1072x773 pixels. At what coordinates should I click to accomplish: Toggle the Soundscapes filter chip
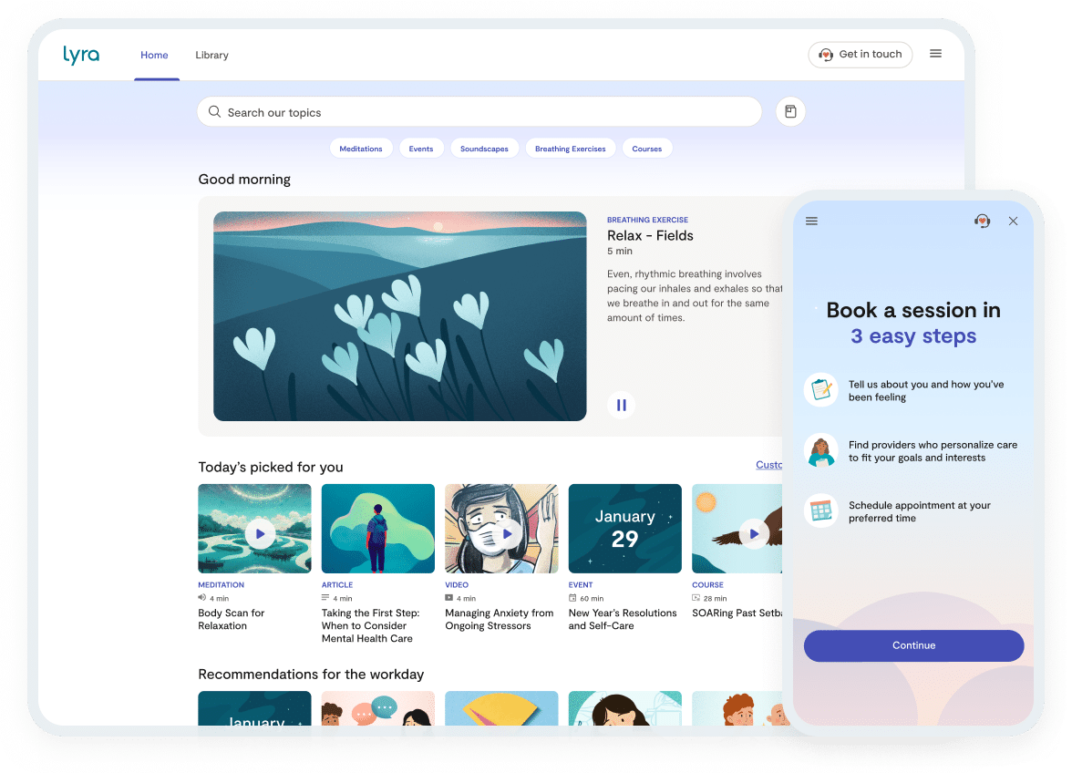click(484, 148)
